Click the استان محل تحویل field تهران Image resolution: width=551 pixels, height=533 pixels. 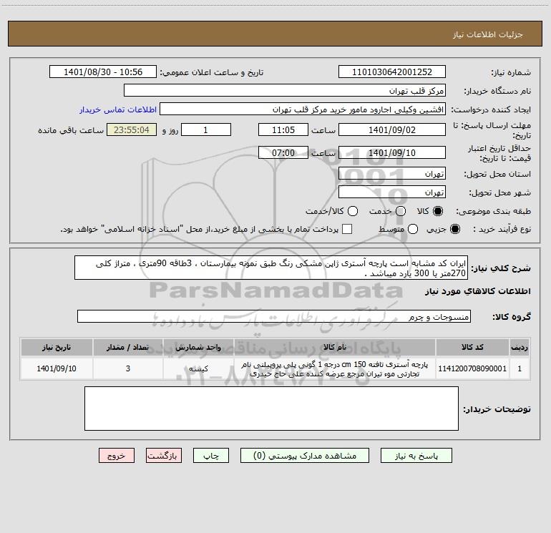[x=392, y=174]
